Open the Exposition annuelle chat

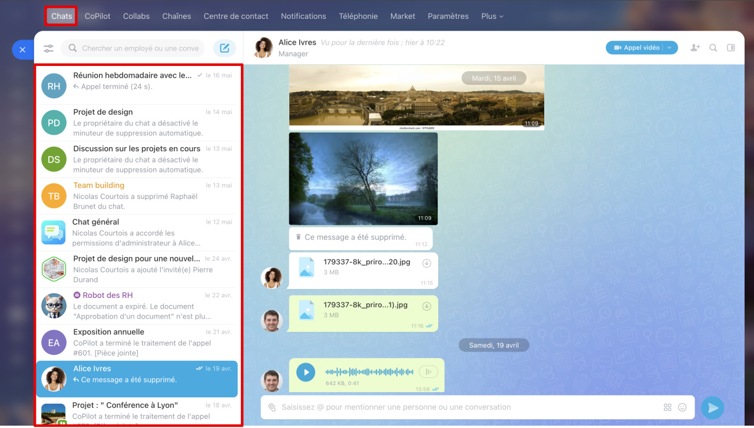pyautogui.click(x=137, y=342)
